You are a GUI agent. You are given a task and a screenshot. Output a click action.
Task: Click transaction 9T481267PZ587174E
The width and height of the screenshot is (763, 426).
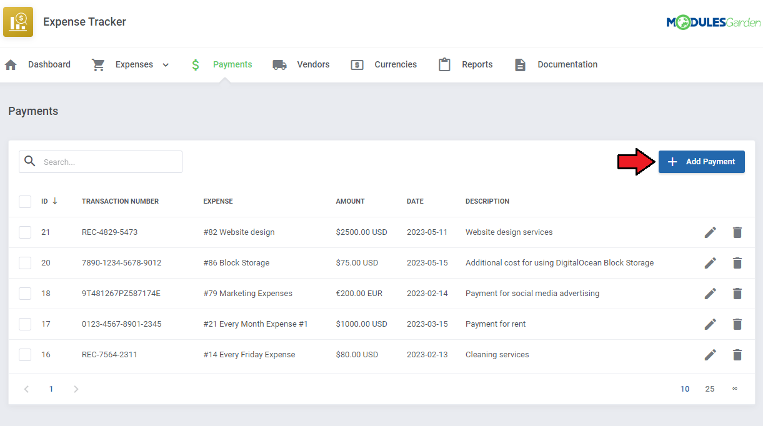coord(121,294)
